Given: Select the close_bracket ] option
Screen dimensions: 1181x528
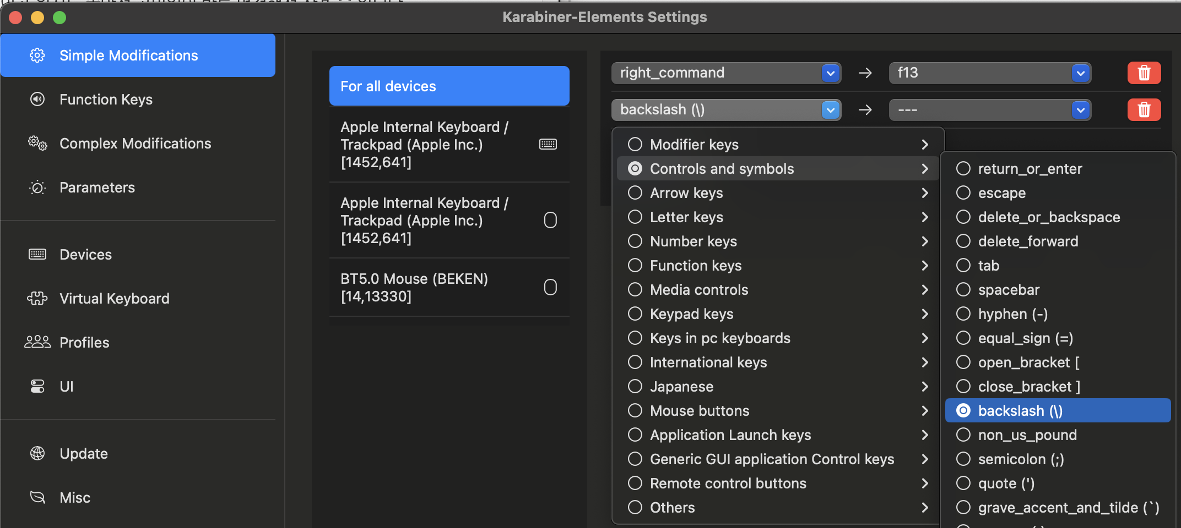Looking at the screenshot, I should tap(1058, 387).
